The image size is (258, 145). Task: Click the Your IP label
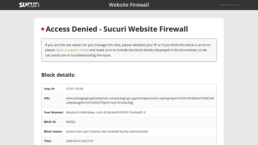(49, 89)
